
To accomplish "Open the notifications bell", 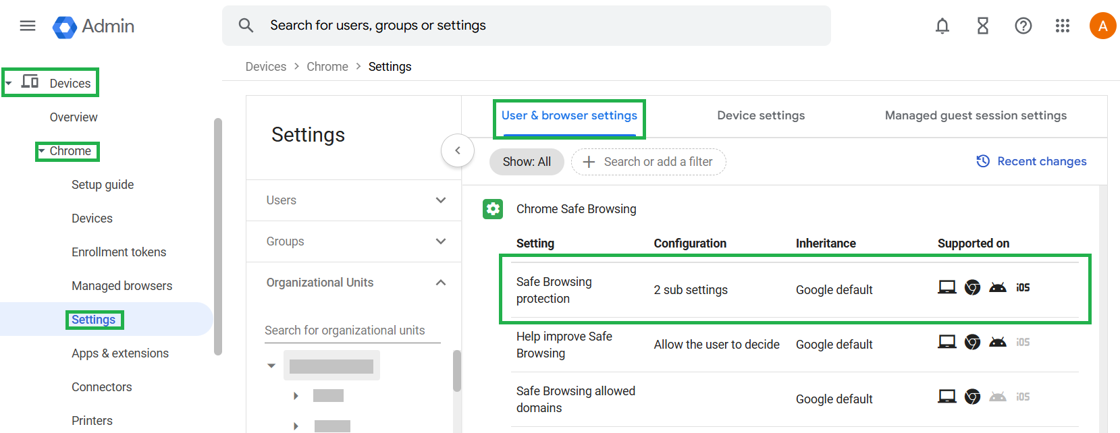I will pyautogui.click(x=942, y=26).
